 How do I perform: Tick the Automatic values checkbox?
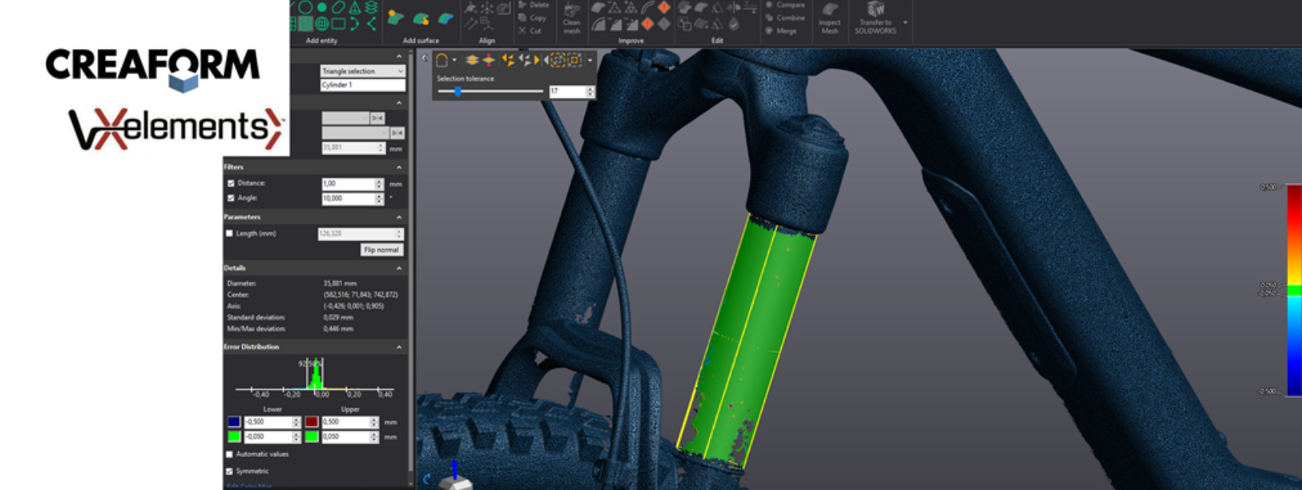pyautogui.click(x=229, y=454)
